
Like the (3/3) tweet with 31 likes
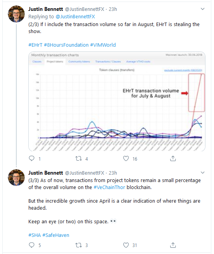coord(126,245)
